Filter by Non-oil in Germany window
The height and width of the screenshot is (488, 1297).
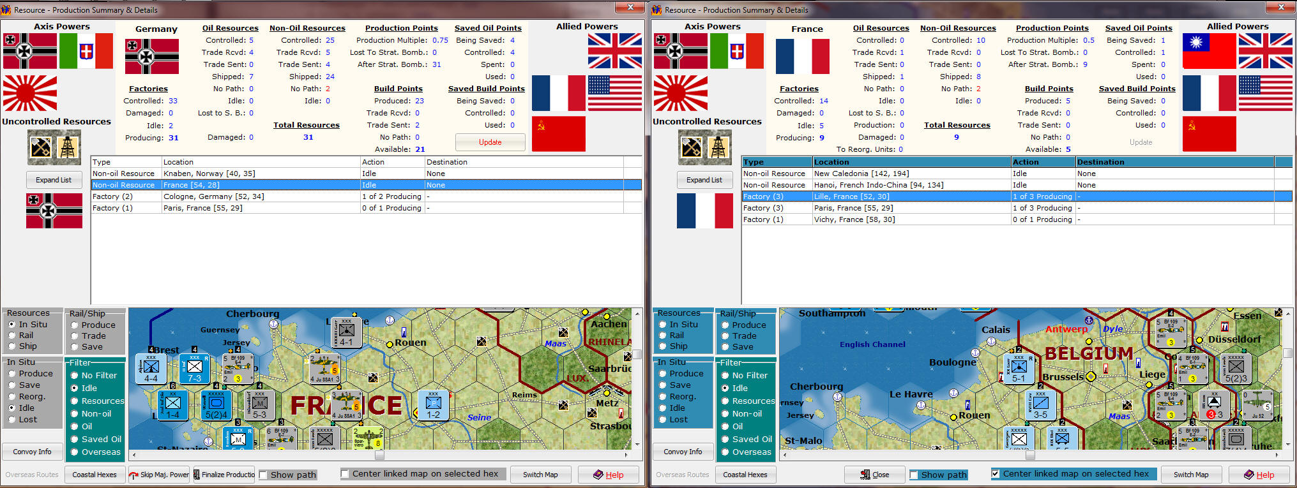click(75, 414)
